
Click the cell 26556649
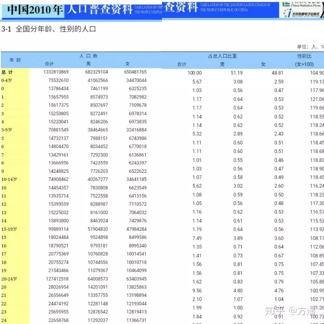tap(58, 295)
